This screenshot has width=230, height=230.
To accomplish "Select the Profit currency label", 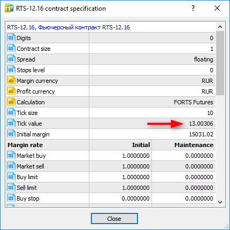I will (36, 91).
